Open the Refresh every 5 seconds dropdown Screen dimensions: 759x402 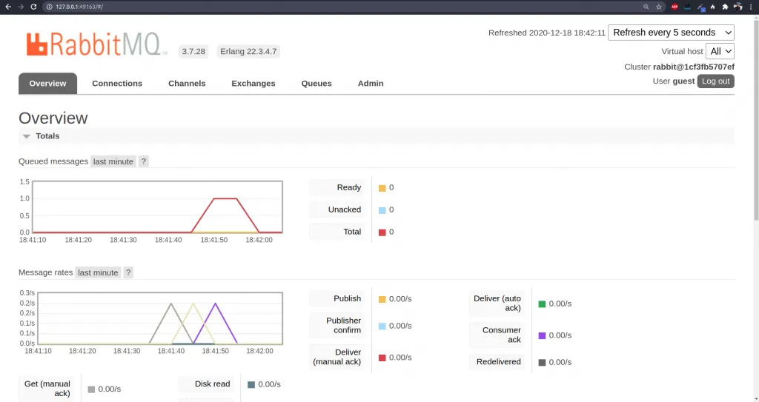(x=671, y=33)
